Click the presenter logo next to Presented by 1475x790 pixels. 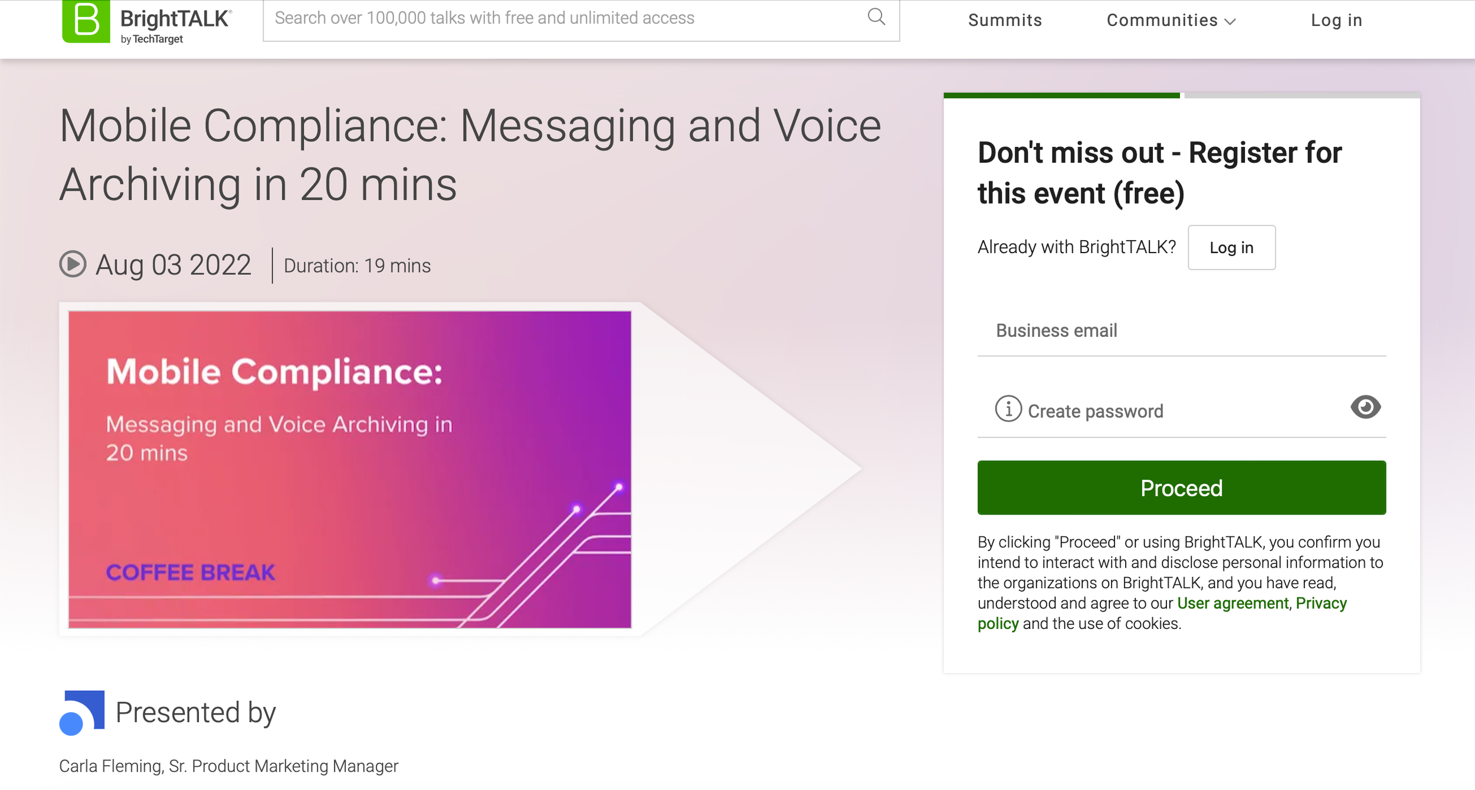tap(82, 713)
